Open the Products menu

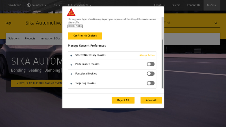[30, 39]
